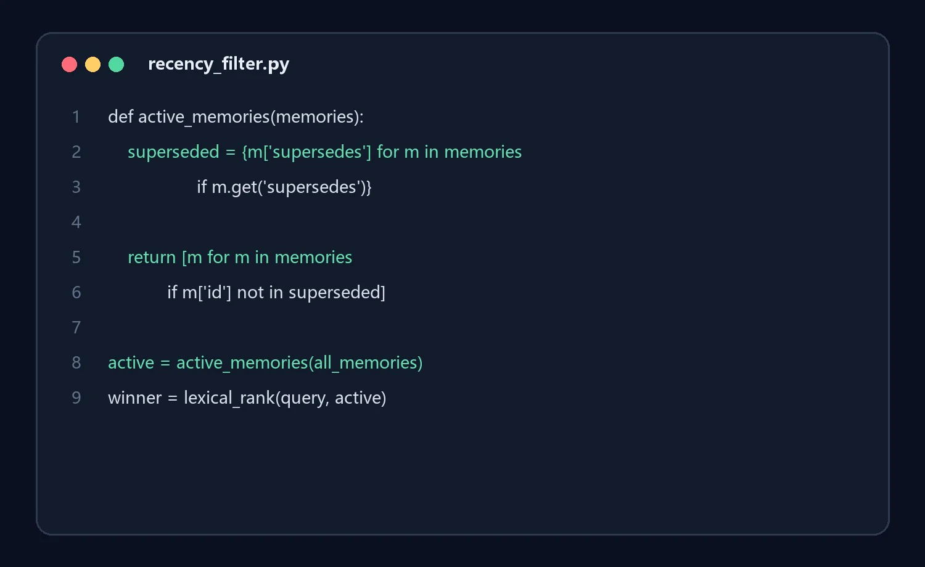
Task: Click the yellow minimize dot
Action: coord(92,64)
